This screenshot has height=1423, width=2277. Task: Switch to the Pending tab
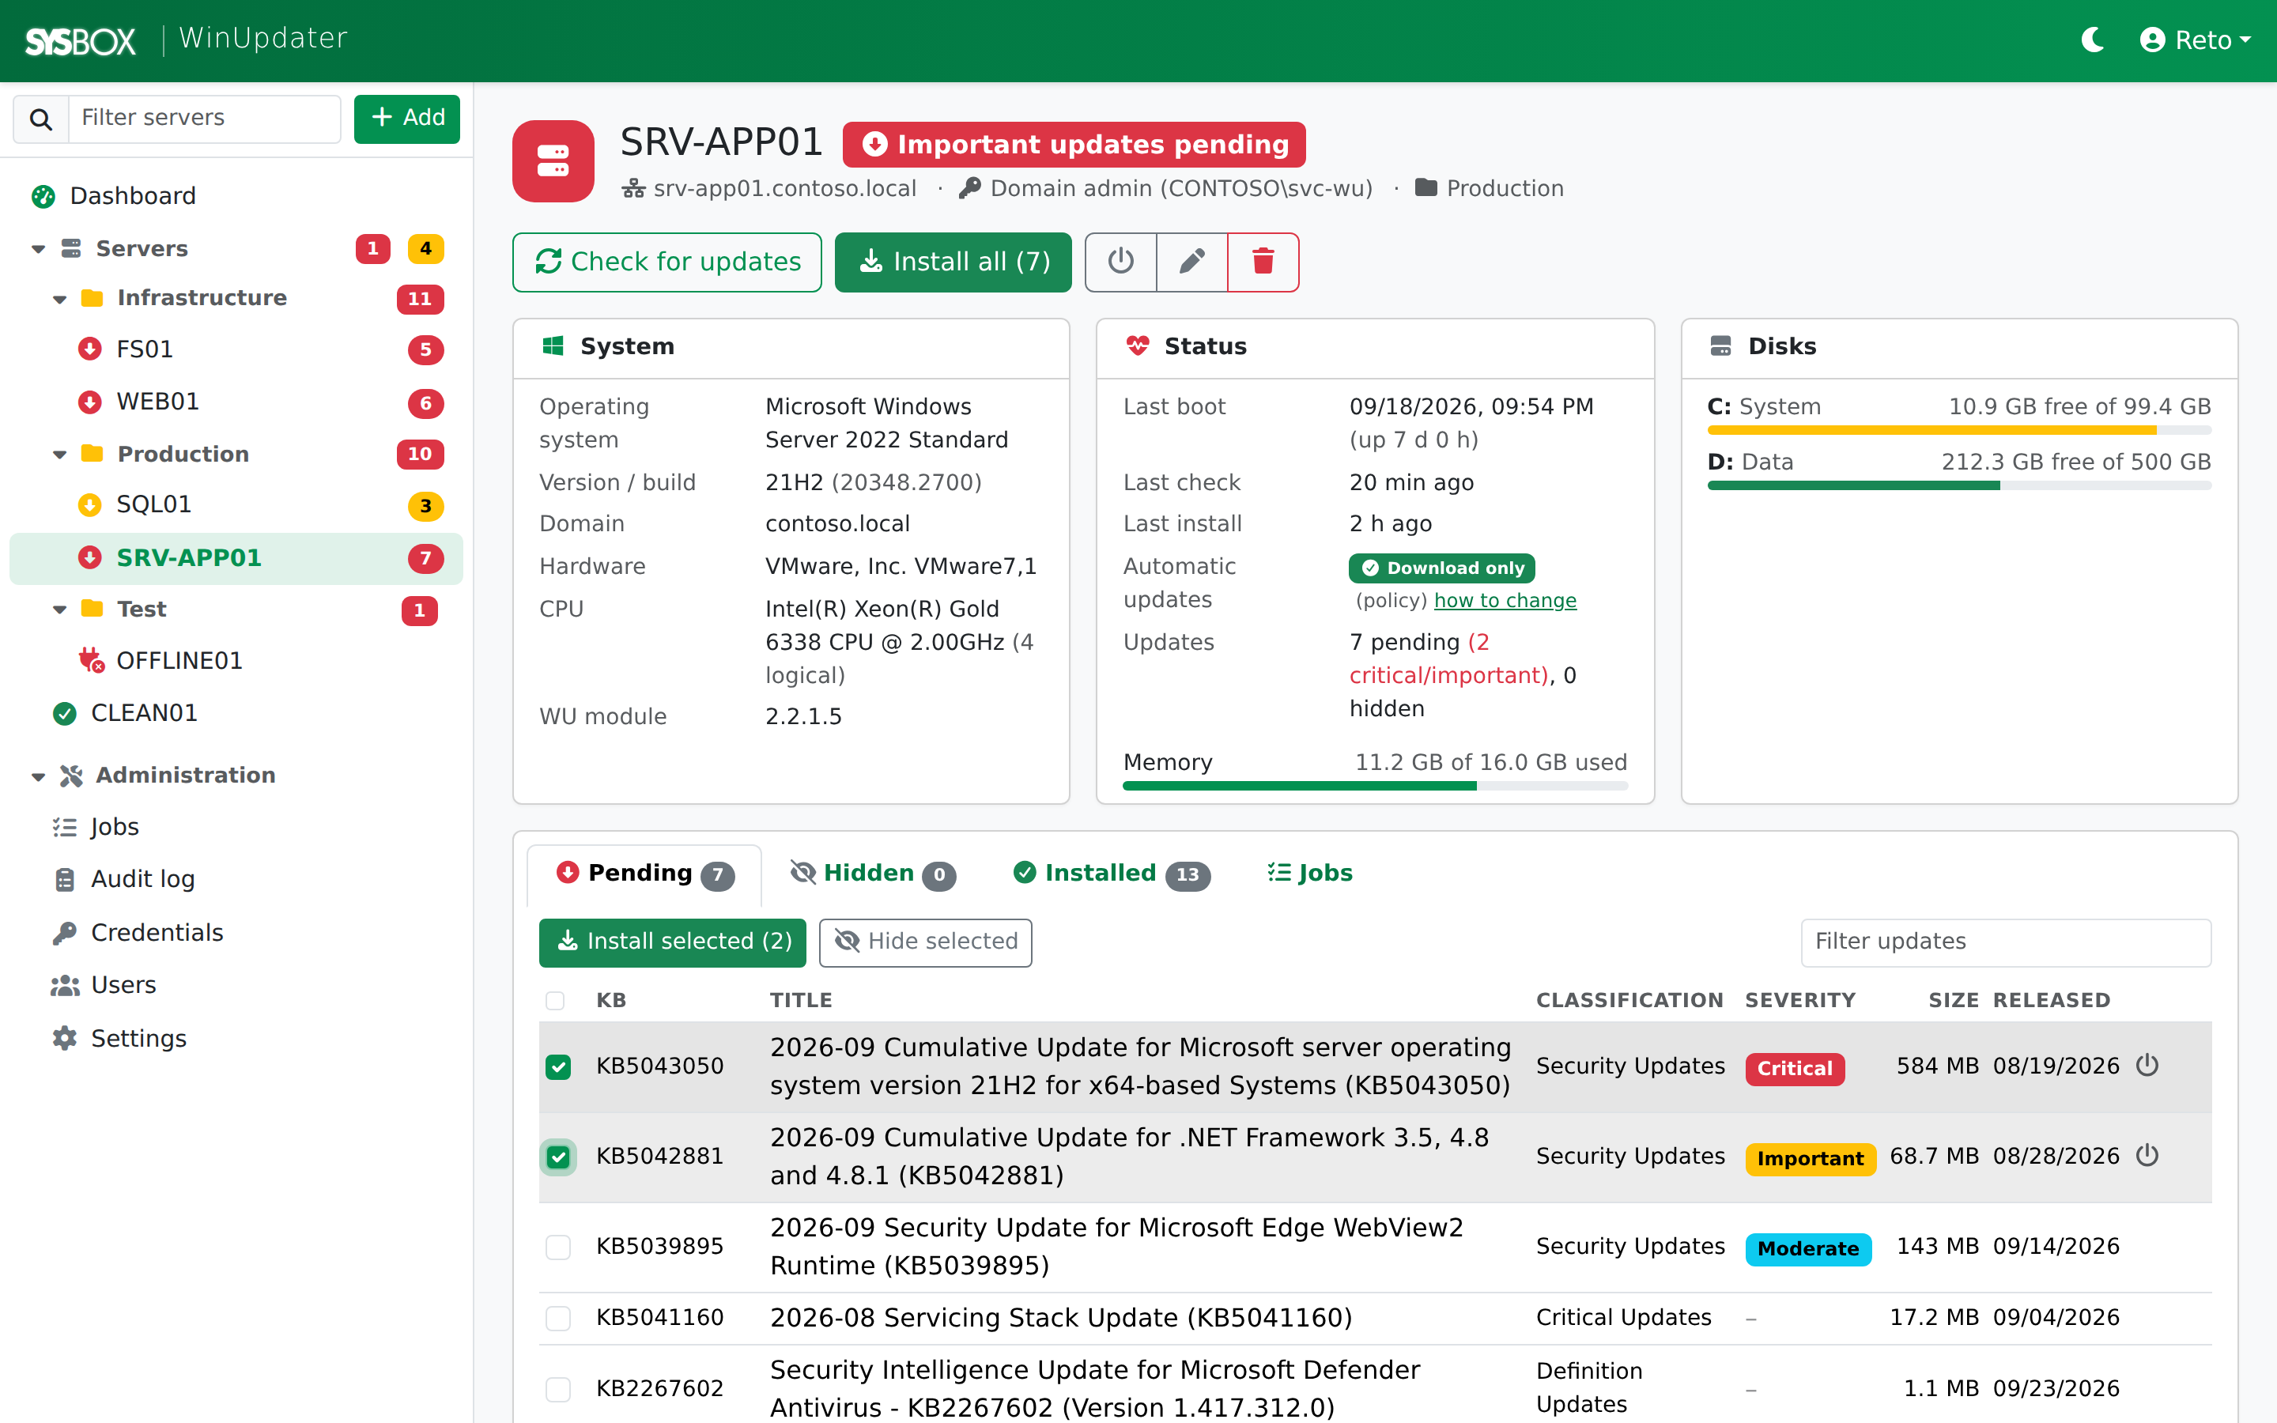click(644, 874)
